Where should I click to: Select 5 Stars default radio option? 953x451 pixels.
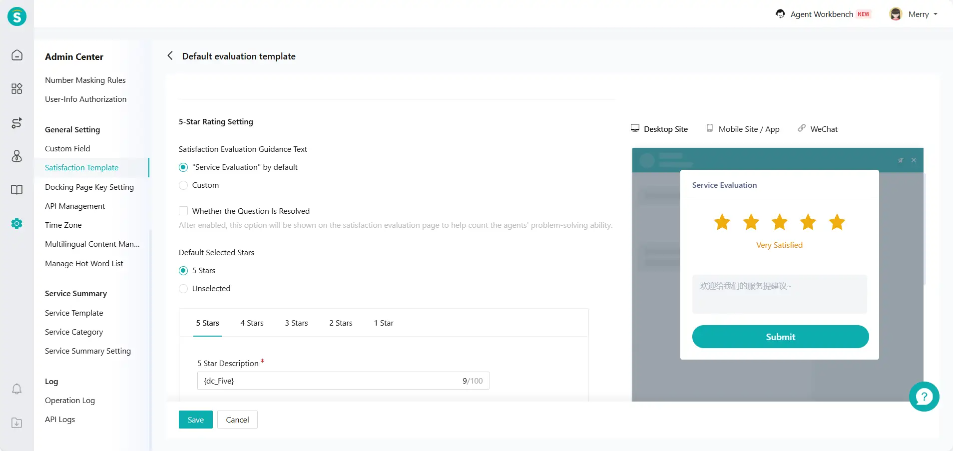coord(183,271)
